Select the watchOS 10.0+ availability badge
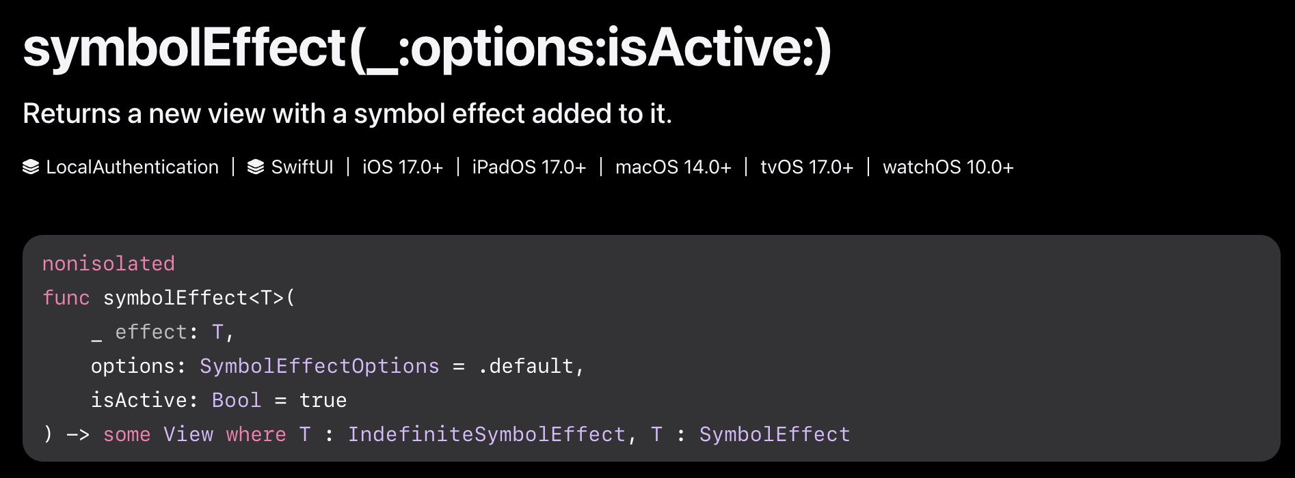 (x=948, y=167)
